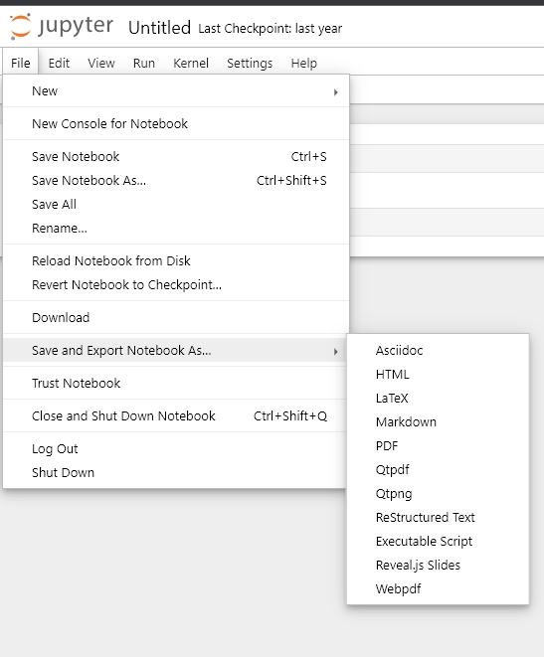Viewport: 544px width, 657px height.
Task: Expand Save and Export Notebook As submenu
Action: pos(176,350)
